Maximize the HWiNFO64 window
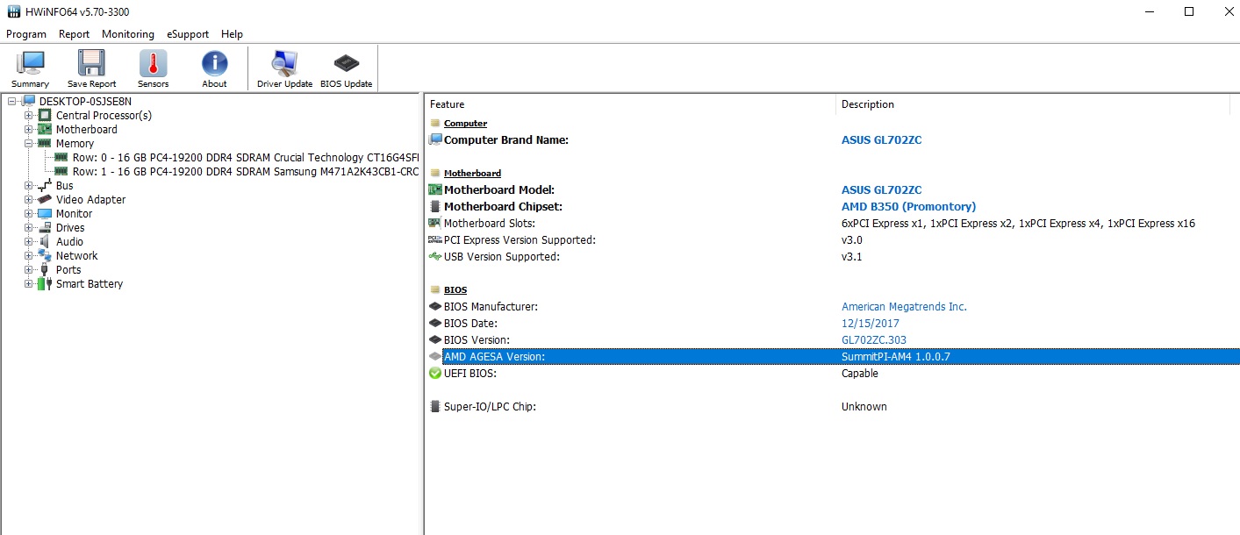 [x=1189, y=12]
